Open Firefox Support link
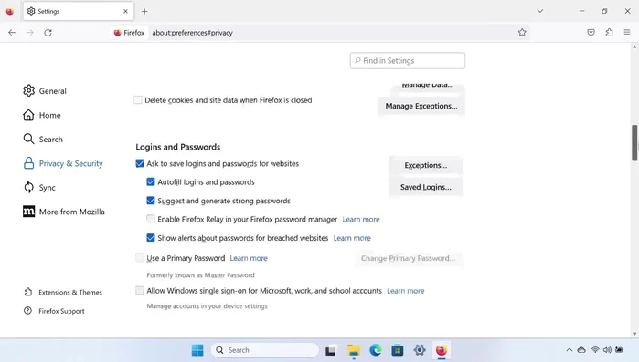The height and width of the screenshot is (362, 639). (54, 311)
